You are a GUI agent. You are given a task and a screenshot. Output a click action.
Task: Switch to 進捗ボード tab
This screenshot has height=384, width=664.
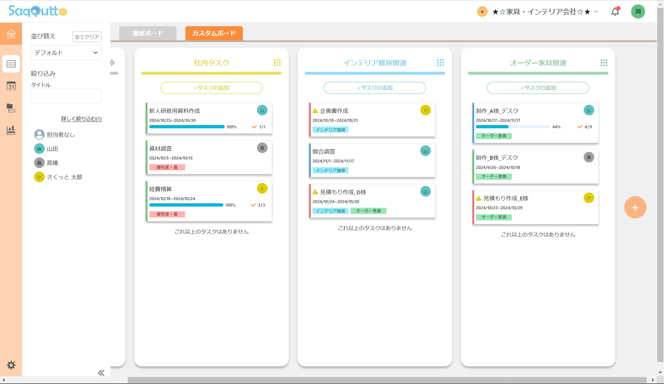(x=148, y=33)
